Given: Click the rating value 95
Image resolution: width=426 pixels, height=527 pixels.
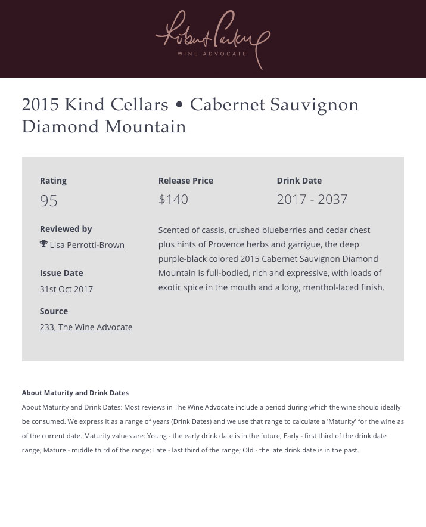Looking at the screenshot, I should click(x=49, y=201).
